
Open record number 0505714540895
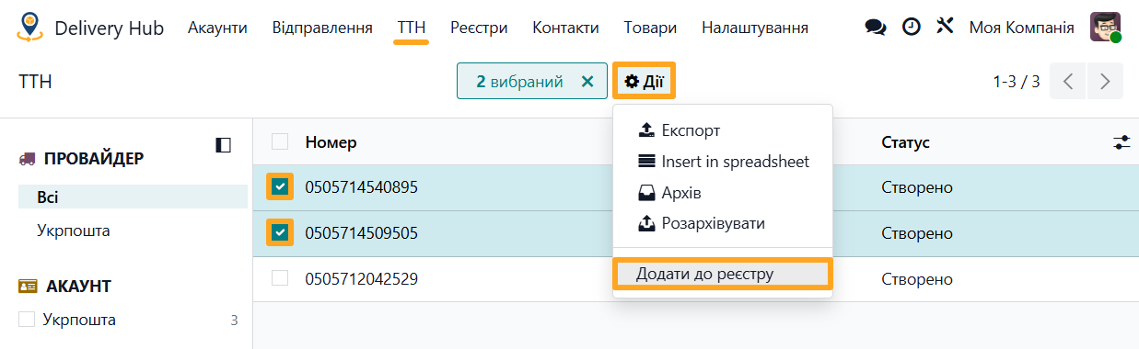coord(361,187)
